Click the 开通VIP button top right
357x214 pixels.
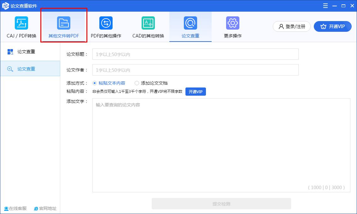coord(332,26)
